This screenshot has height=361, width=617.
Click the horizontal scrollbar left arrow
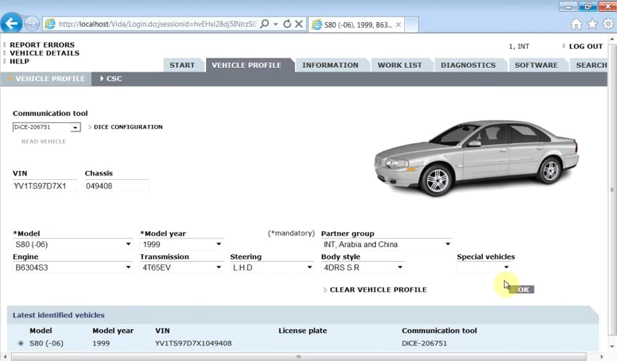pos(5,357)
